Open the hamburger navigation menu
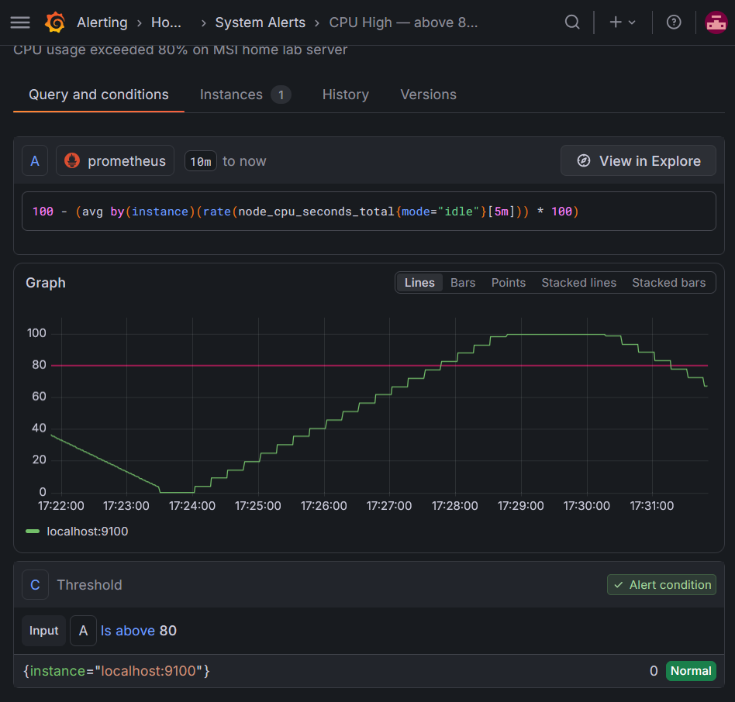 pyautogui.click(x=20, y=22)
